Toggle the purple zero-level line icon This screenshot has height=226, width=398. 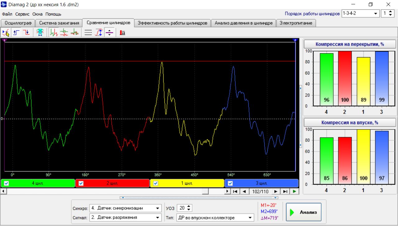click(109, 32)
